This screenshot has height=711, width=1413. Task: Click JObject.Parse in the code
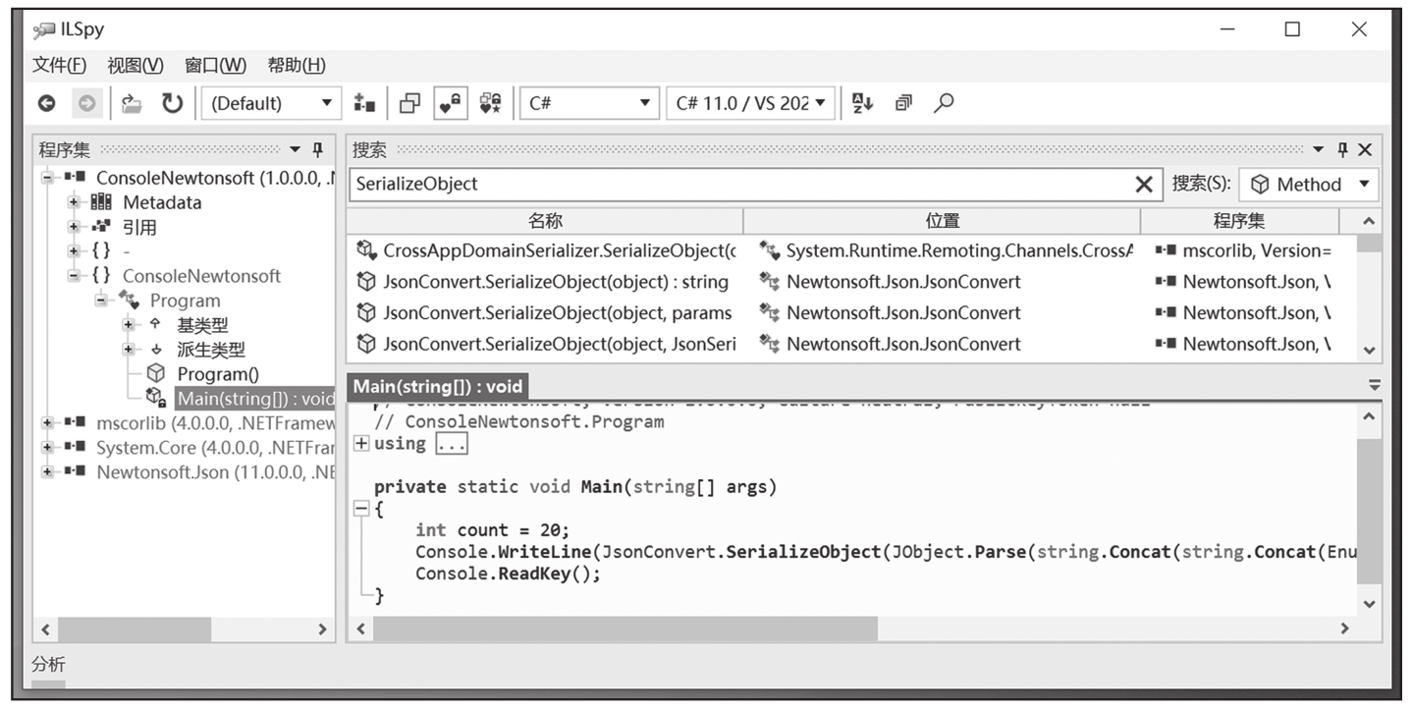pyautogui.click(x=958, y=552)
